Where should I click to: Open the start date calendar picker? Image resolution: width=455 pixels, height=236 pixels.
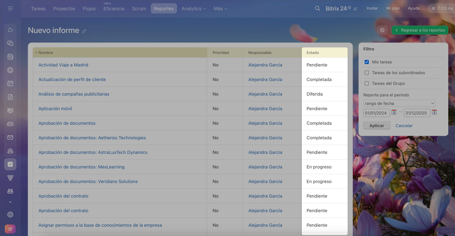394,112
